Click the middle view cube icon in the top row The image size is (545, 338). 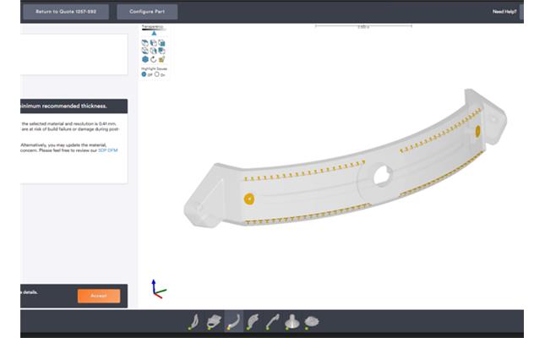coord(153,42)
